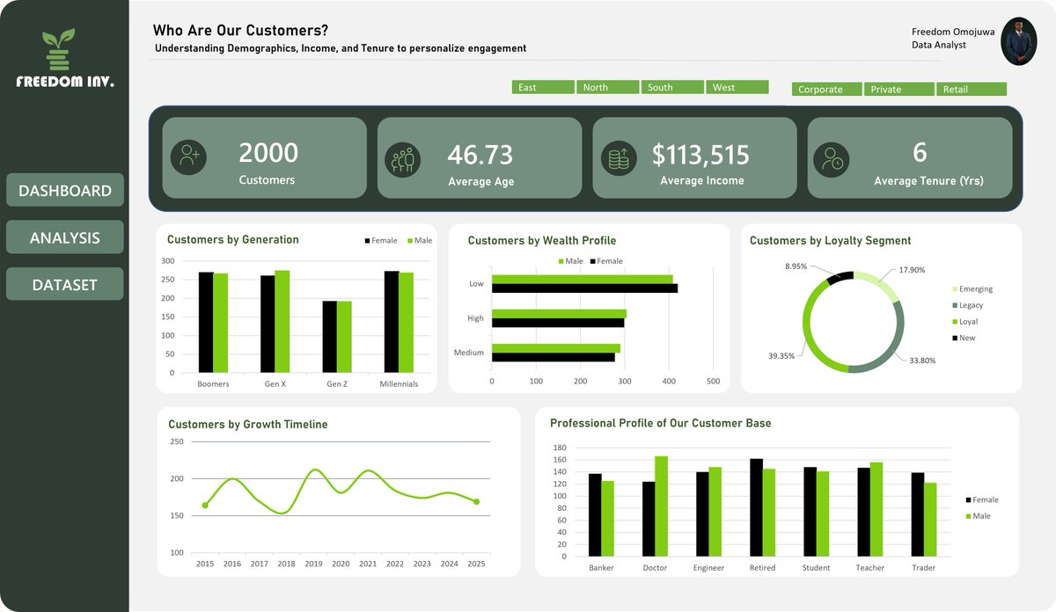
Task: Click the New legend swatch in Loyalty chart
Action: coord(955,338)
